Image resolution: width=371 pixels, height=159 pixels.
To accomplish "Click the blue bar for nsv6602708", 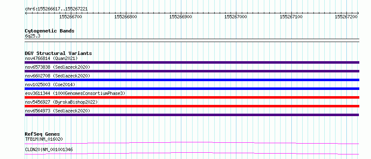I will pos(192,80).
